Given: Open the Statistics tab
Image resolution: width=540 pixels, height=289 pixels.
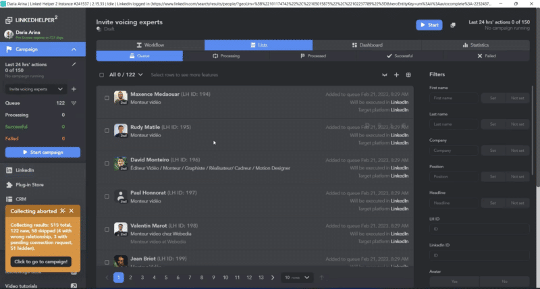Looking at the screenshot, I should [475, 45].
